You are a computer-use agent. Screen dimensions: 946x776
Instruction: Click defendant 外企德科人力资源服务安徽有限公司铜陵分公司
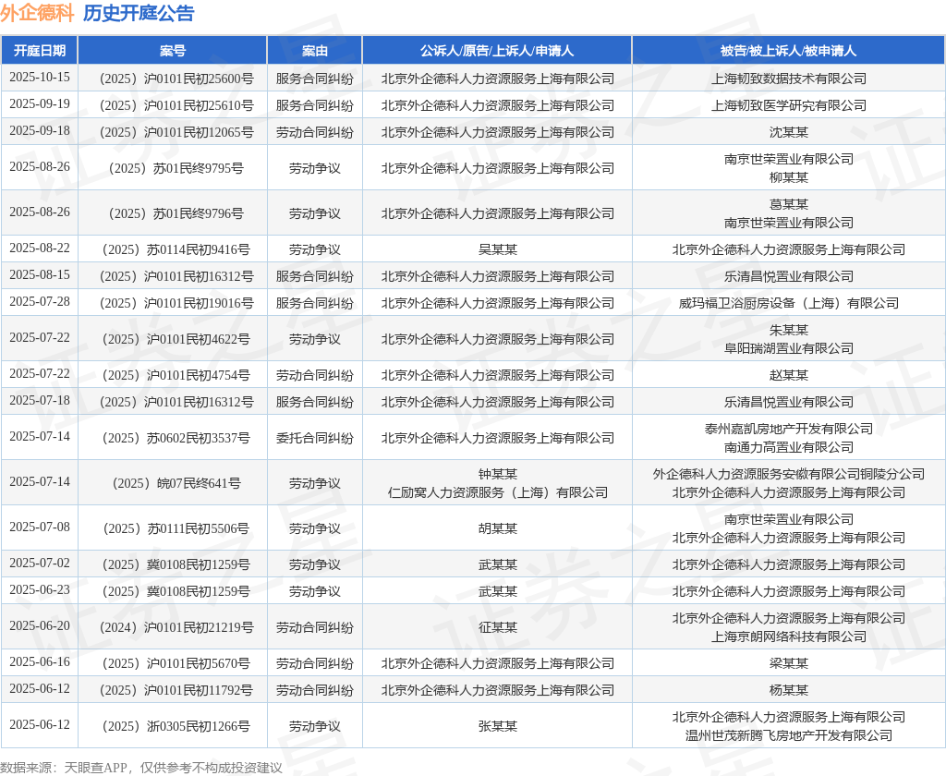(789, 474)
